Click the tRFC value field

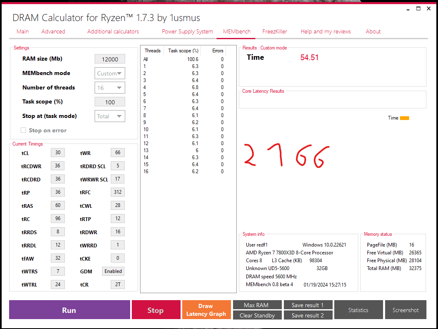(118, 192)
